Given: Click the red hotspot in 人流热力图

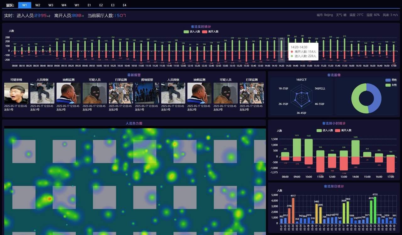Looking at the screenshot, I should [x=49, y=199].
